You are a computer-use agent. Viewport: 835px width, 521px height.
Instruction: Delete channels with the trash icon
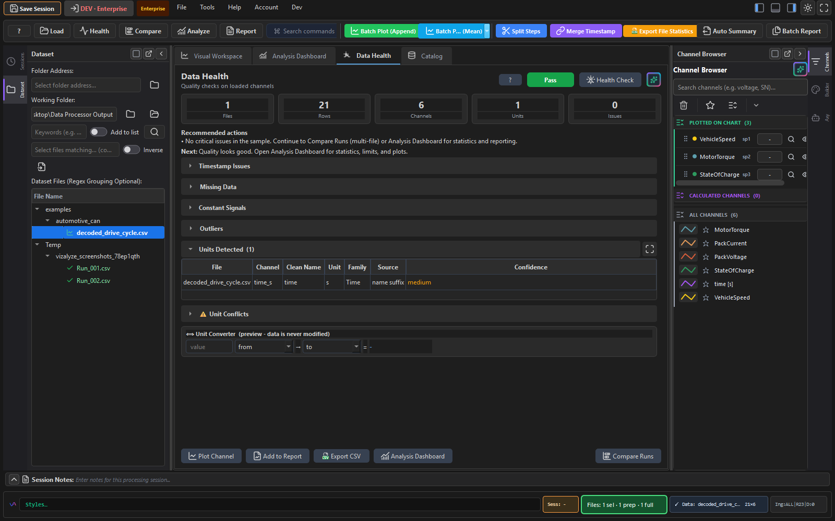[684, 105]
